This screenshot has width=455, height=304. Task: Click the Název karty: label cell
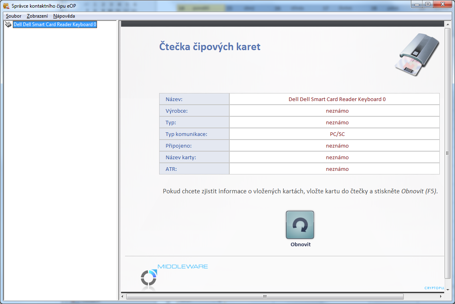194,157
